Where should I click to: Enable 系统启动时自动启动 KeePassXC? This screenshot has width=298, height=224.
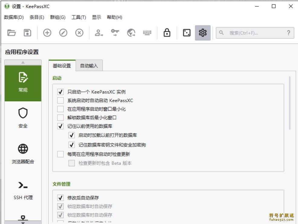(x=60, y=100)
